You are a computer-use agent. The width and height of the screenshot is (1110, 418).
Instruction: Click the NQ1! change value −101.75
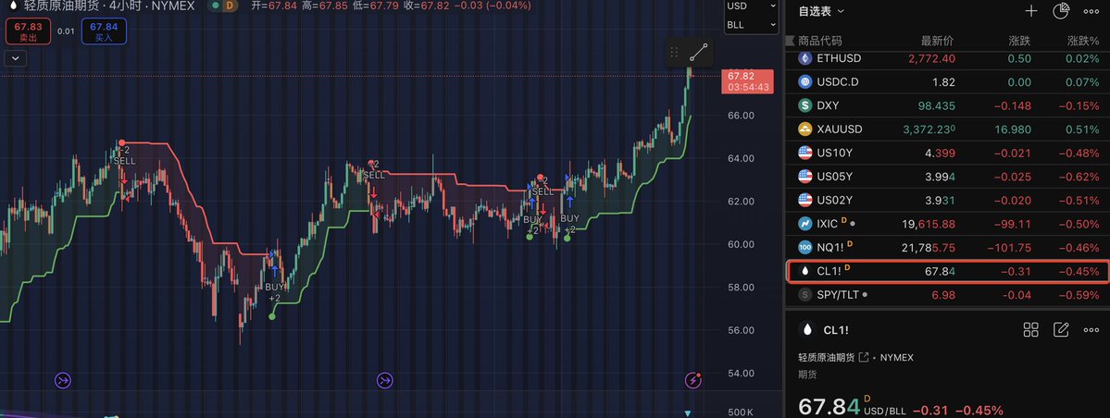(1010, 248)
